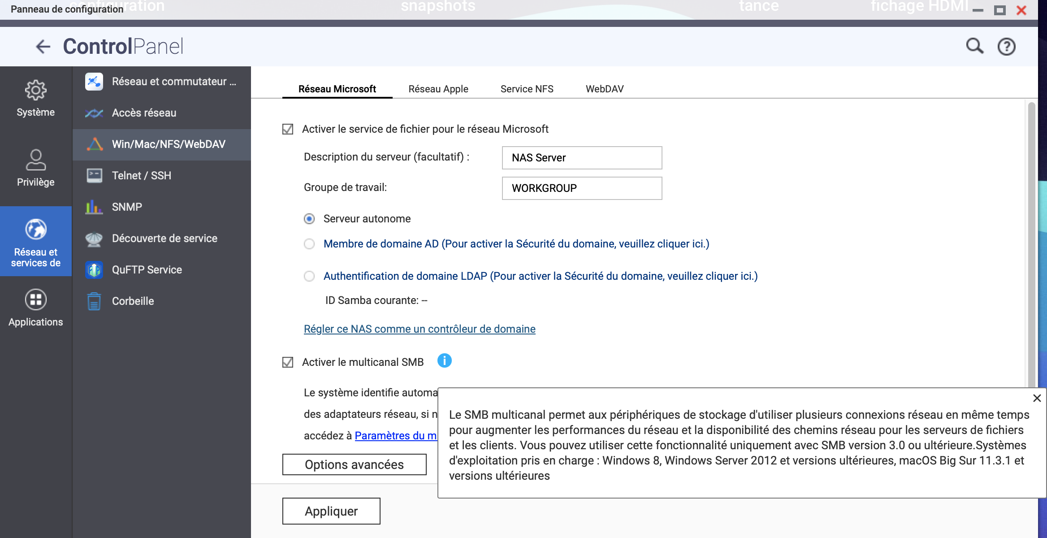This screenshot has width=1047, height=538.
Task: Click Membre de domaine AD security link text
Action: (516, 244)
